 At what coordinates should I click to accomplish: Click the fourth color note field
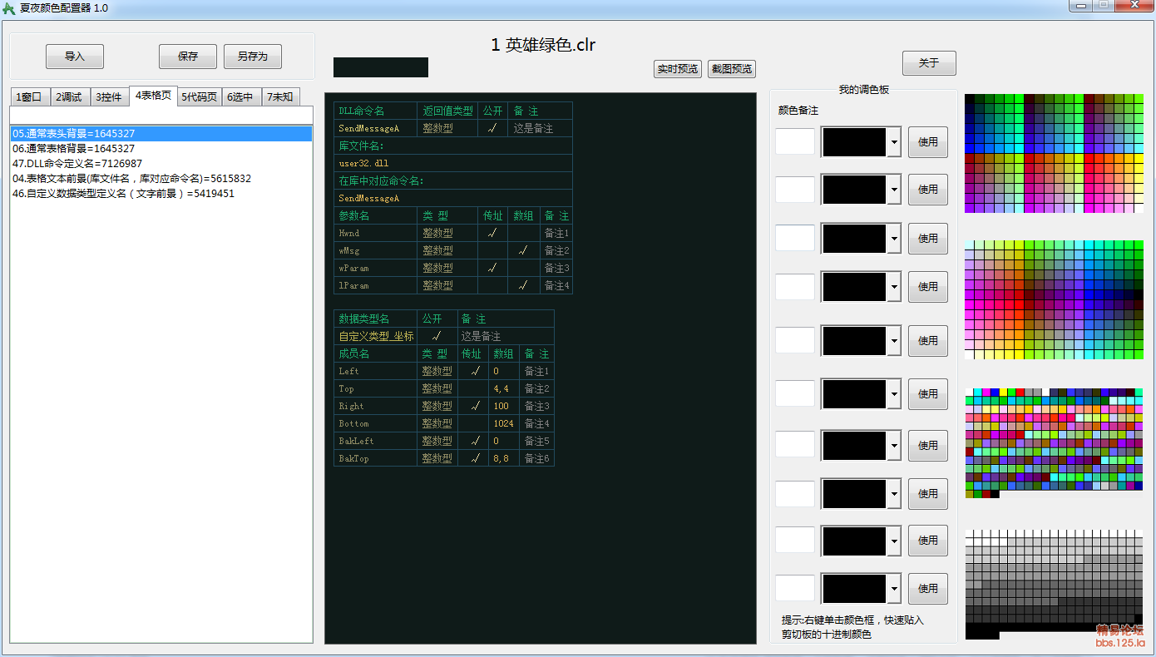click(795, 286)
